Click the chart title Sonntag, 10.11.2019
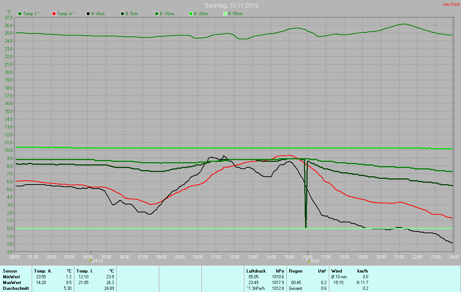The width and height of the screenshot is (461, 292). coord(231,5)
